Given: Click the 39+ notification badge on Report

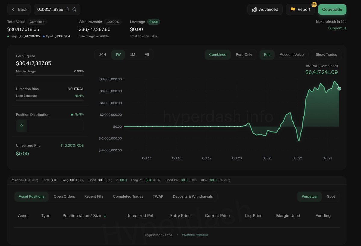Looking at the screenshot, I should click(313, 4).
